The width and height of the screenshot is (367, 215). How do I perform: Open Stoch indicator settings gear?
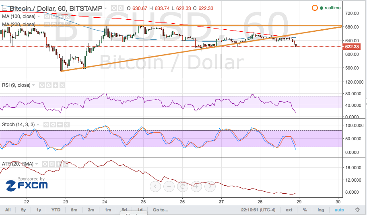coord(53,125)
